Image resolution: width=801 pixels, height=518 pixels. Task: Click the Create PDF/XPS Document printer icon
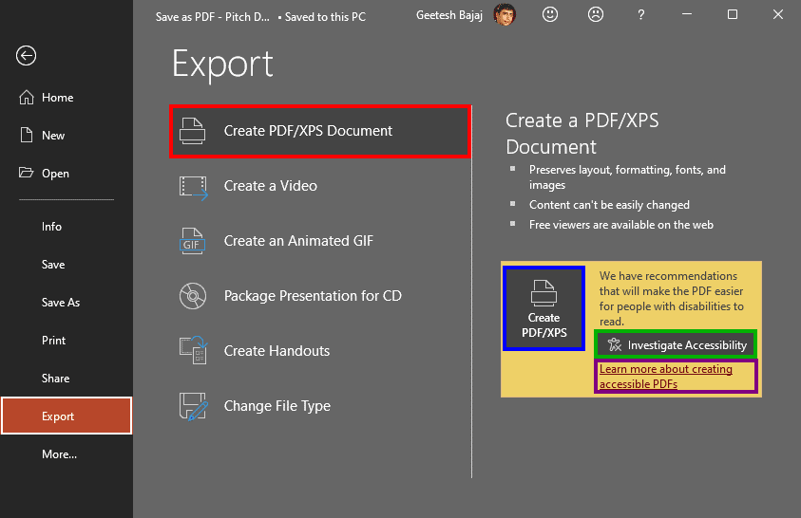[x=193, y=131]
